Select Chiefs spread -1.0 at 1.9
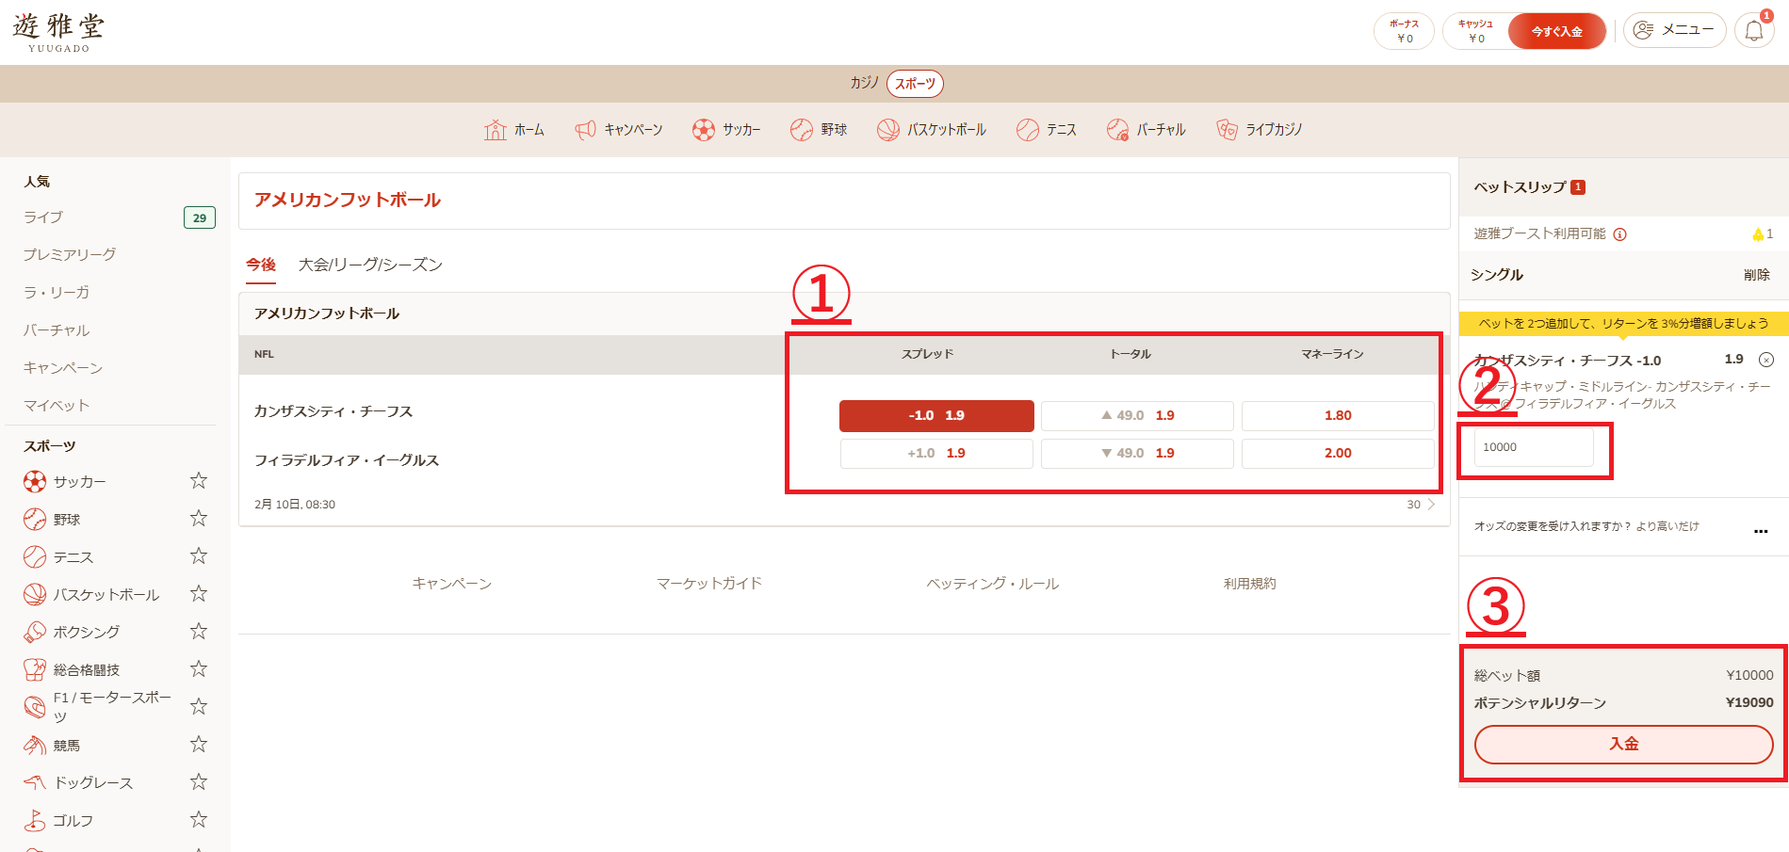Image resolution: width=1789 pixels, height=852 pixels. click(x=936, y=415)
